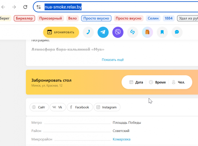Click the Минск, ул. Красная, 12 address
The image size is (198, 146).
click(47, 86)
